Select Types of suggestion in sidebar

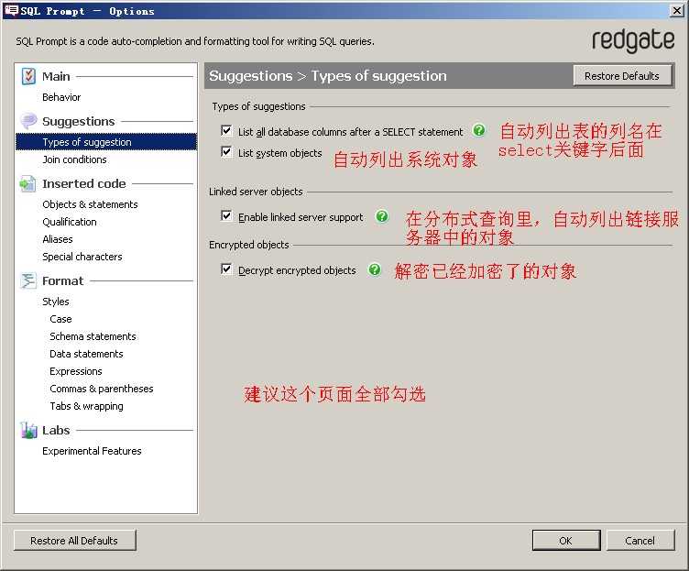click(x=106, y=142)
